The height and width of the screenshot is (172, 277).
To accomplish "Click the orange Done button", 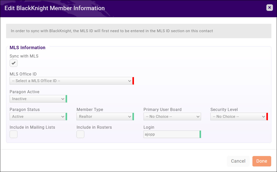I will (x=262, y=161).
